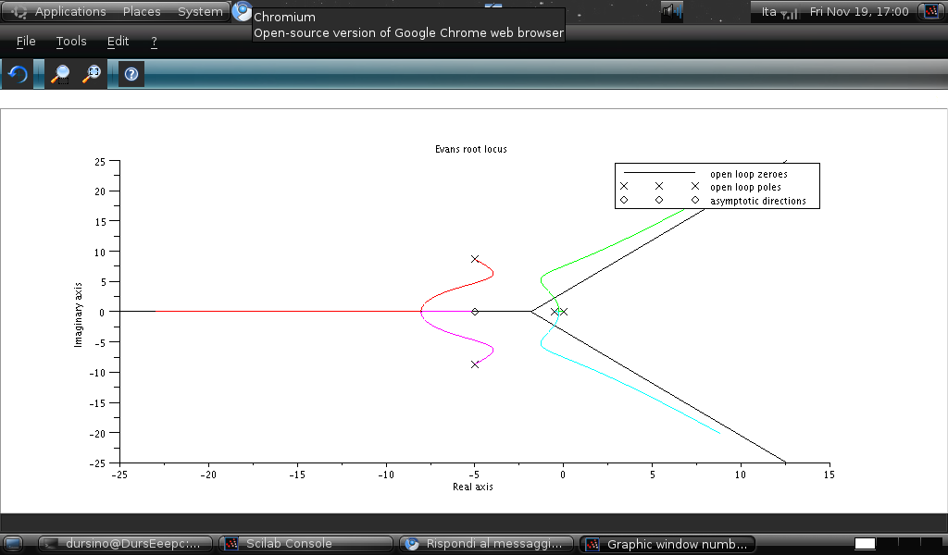The width and height of the screenshot is (948, 555).
Task: Open help using the question mark icon
Action: 131,74
